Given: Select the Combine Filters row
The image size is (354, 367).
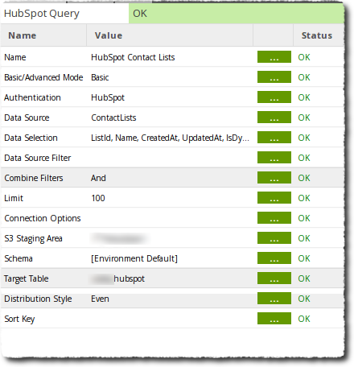Looking at the screenshot, I should point(172,178).
